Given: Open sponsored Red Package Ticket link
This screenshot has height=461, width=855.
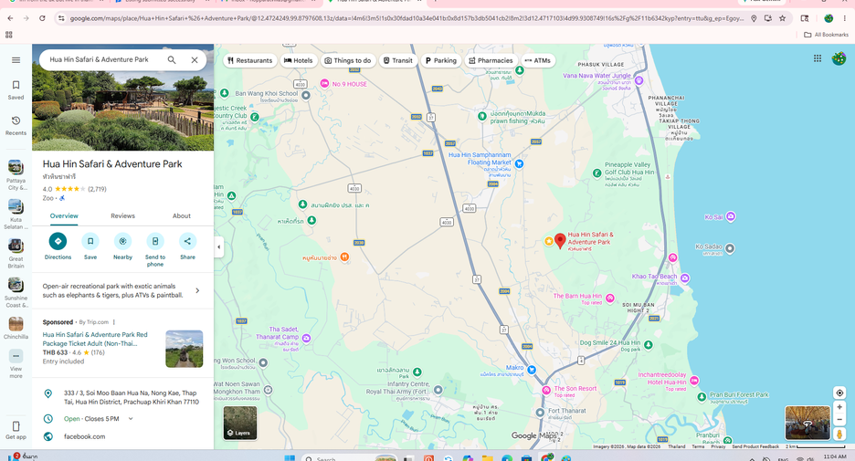Looking at the screenshot, I should pos(95,339).
